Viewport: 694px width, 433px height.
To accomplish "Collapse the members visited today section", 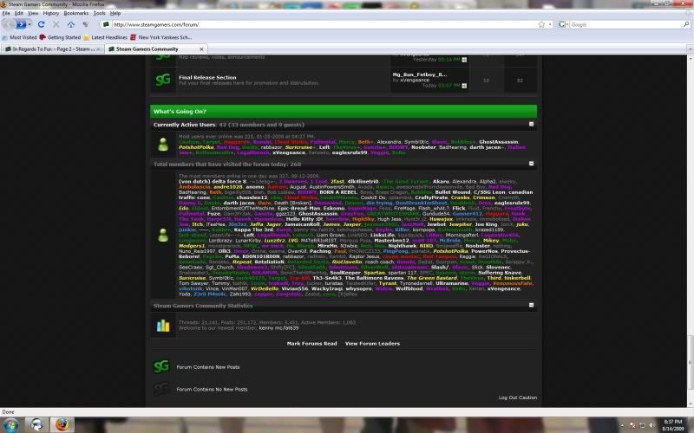I will 531,164.
